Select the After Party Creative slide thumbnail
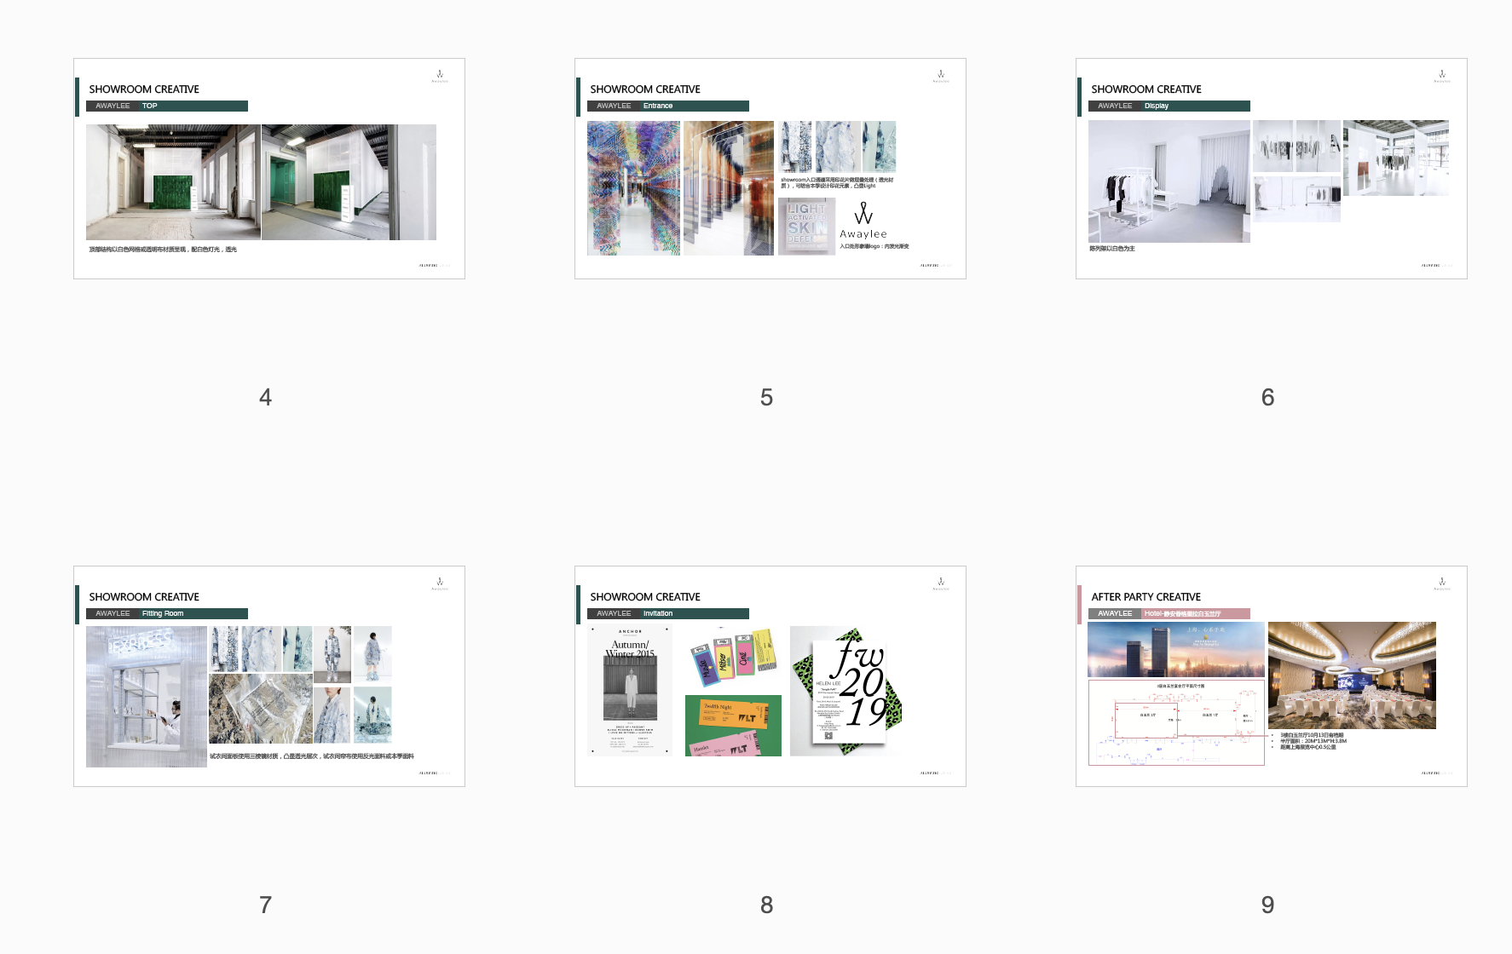 (1272, 676)
